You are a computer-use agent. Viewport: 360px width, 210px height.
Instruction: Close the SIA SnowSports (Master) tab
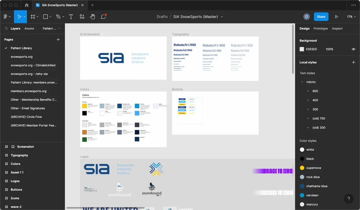click(x=82, y=5)
